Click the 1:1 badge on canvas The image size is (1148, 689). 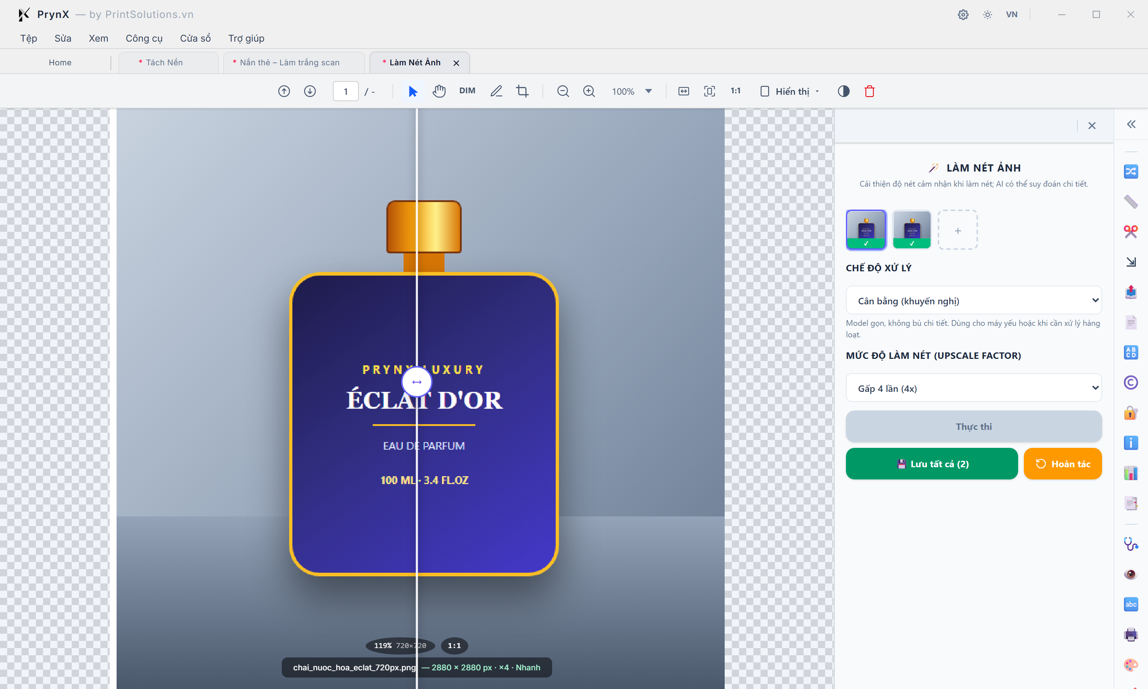(x=454, y=646)
